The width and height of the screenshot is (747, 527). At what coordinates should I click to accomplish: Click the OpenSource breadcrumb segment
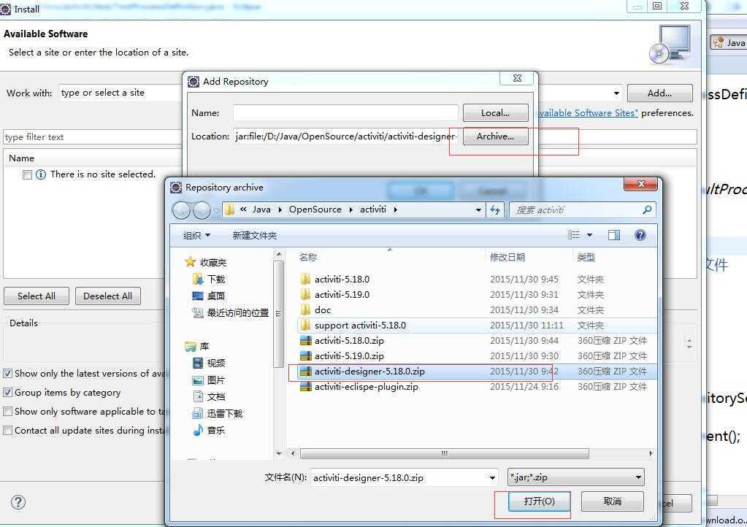(315, 209)
